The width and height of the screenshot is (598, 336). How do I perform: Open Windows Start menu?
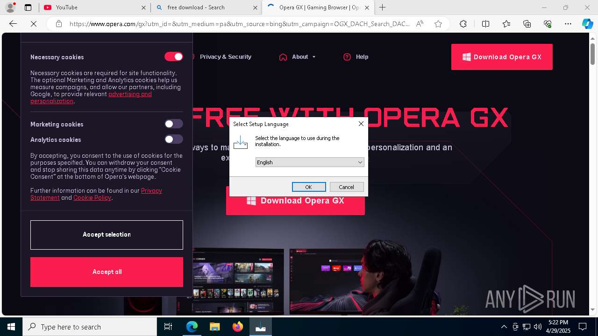click(11, 327)
